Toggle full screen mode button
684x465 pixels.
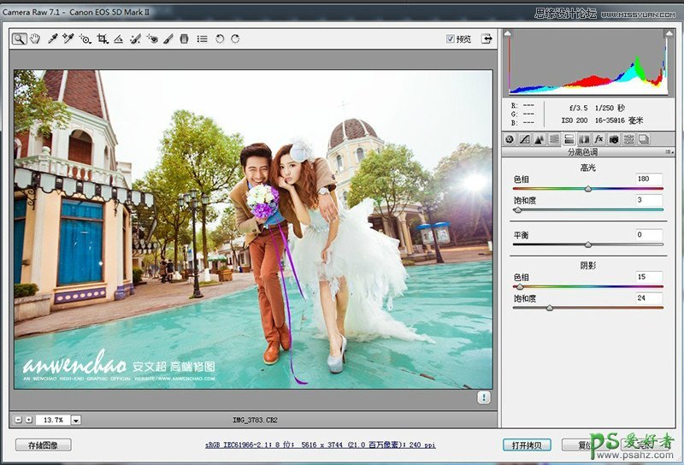[x=486, y=38]
